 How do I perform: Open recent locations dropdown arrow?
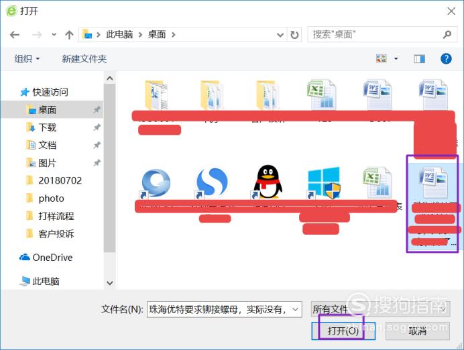coord(54,35)
